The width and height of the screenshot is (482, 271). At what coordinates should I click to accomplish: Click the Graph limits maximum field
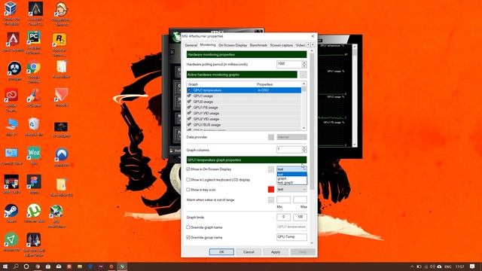[300, 218]
